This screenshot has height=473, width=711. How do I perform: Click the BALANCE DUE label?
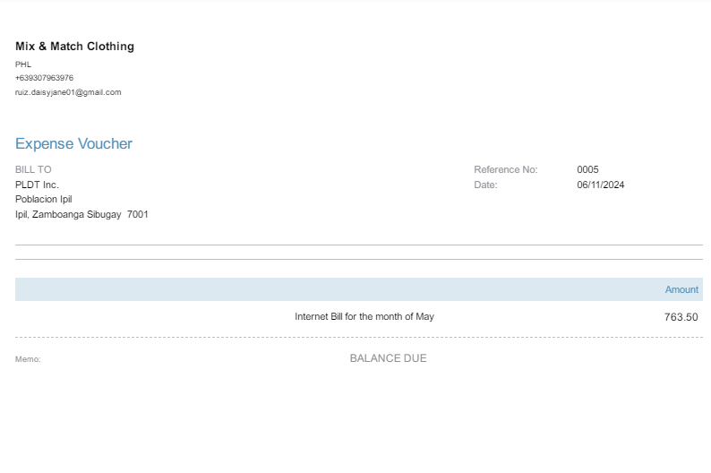tap(388, 358)
